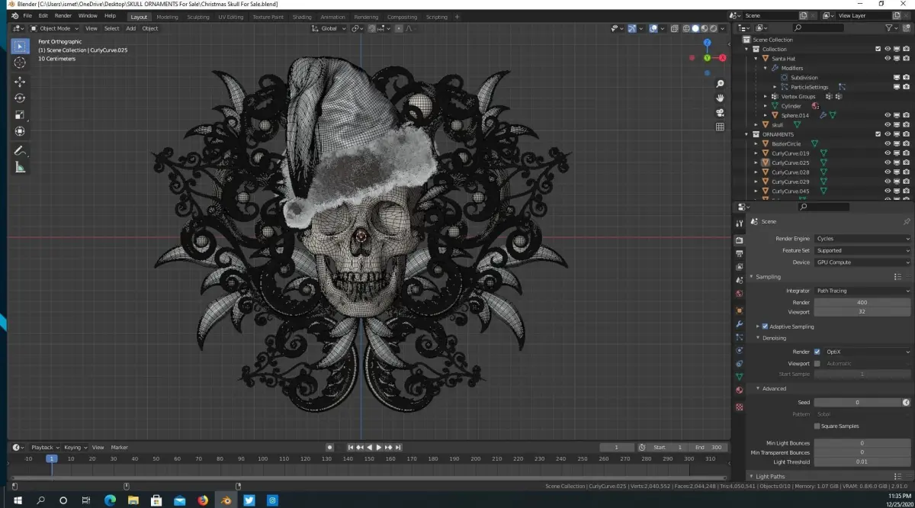Open the Physics properties tab
The image size is (915, 508).
pyautogui.click(x=739, y=351)
